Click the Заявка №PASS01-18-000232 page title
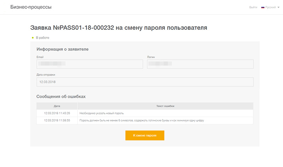Screen dimensions: 283x167 pos(119,28)
